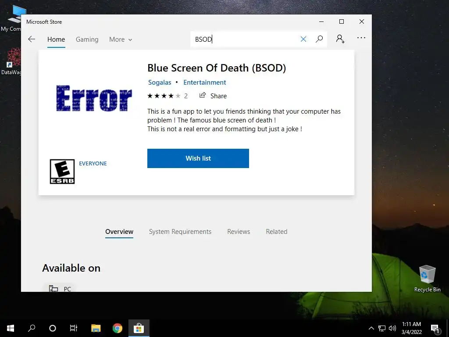Open the Entertainment category link
The image size is (449, 337).
click(x=205, y=82)
